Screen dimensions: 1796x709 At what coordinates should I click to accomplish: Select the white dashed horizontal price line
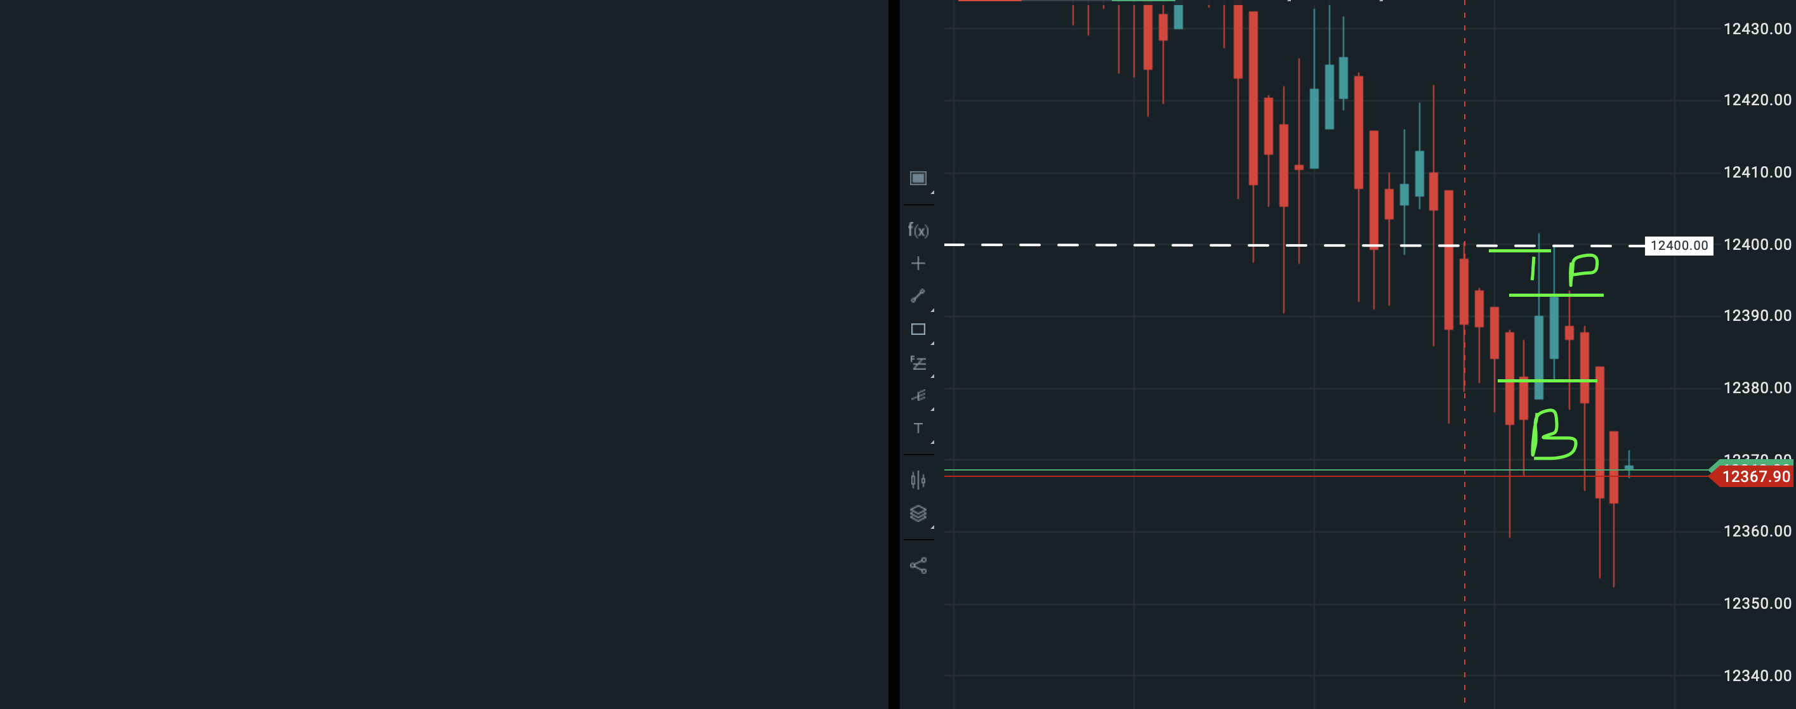[1116, 244]
